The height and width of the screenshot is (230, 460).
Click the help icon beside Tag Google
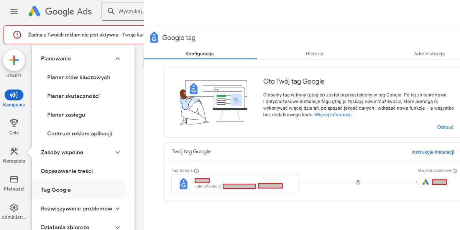pyautogui.click(x=197, y=171)
